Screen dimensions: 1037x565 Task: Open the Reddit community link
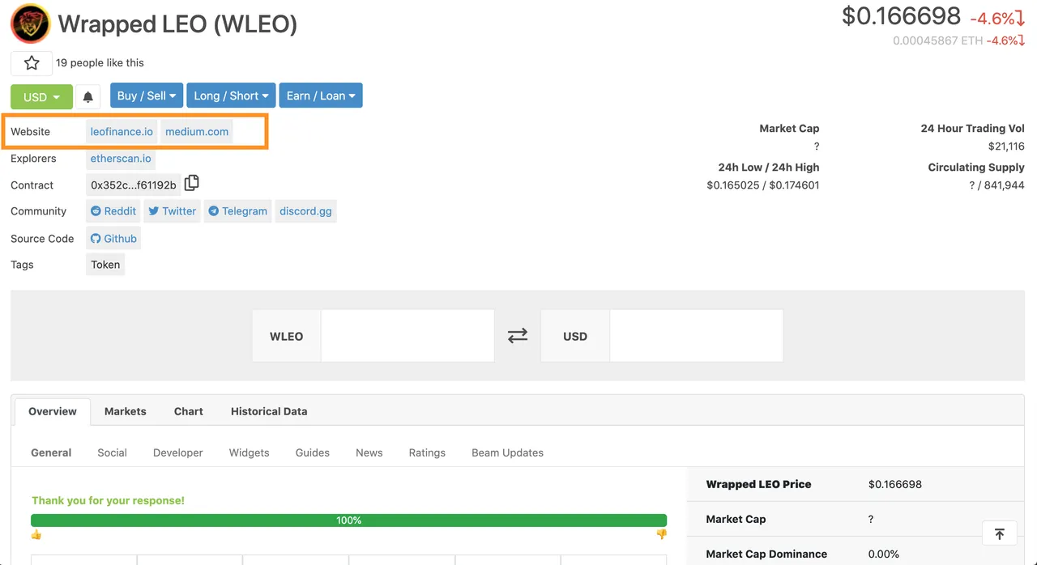click(113, 211)
